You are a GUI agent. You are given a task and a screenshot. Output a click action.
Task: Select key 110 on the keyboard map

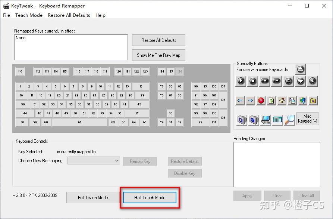[x=20, y=71]
